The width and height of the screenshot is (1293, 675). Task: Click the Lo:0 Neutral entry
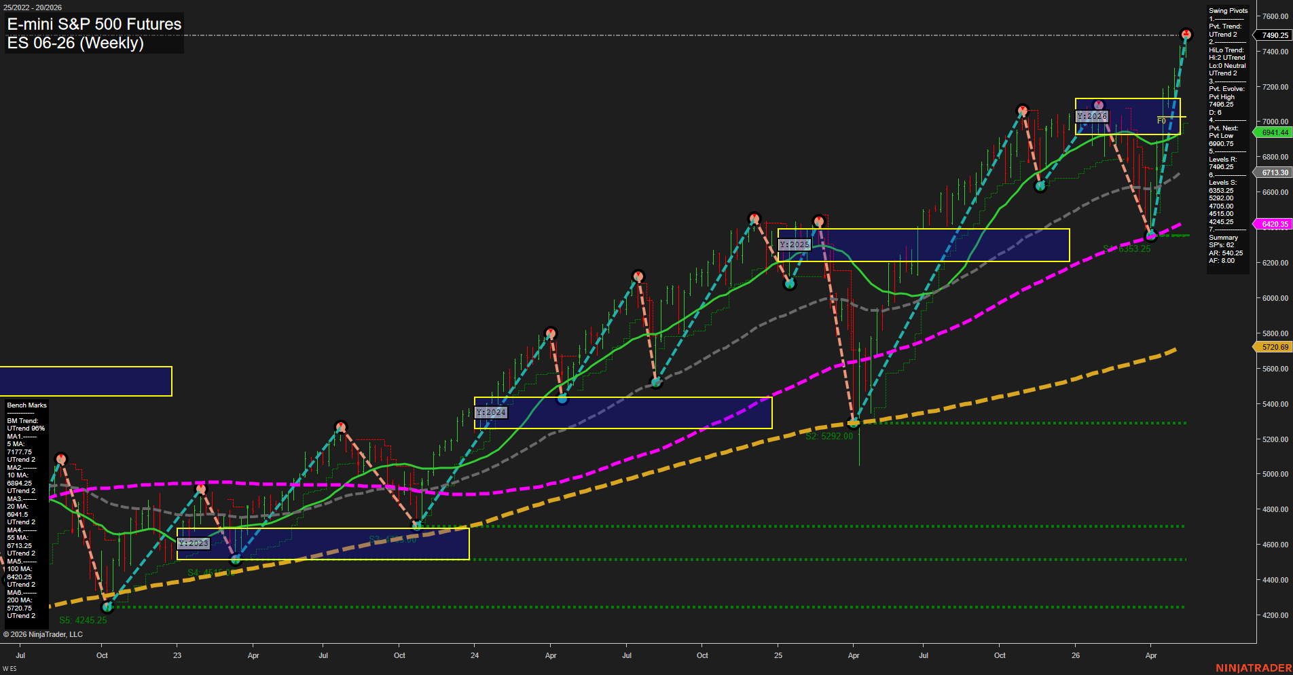(1227, 66)
